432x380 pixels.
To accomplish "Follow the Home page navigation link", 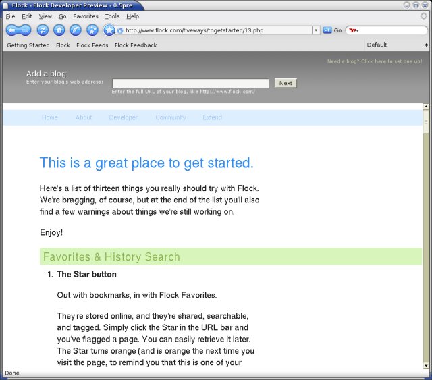I will (x=50, y=117).
